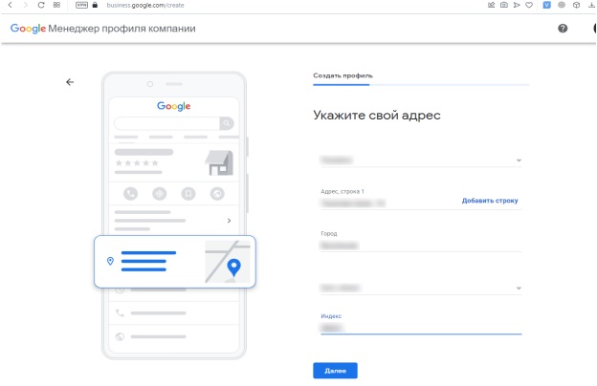Click the map pin icon on the address card
This screenshot has width=597, height=386.
pos(232,266)
